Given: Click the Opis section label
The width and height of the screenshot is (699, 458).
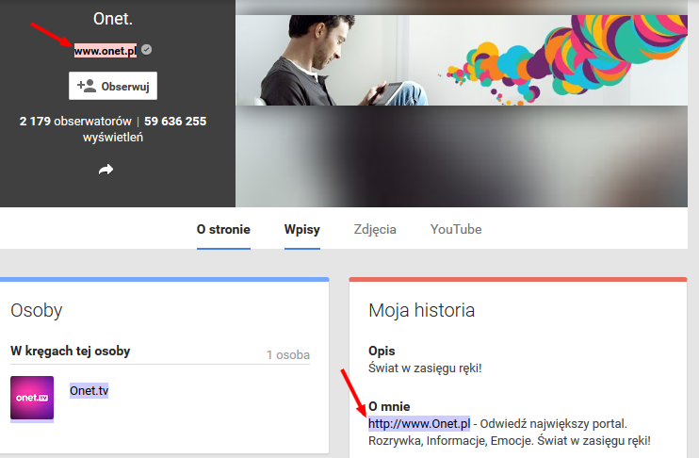Looking at the screenshot, I should tap(382, 351).
